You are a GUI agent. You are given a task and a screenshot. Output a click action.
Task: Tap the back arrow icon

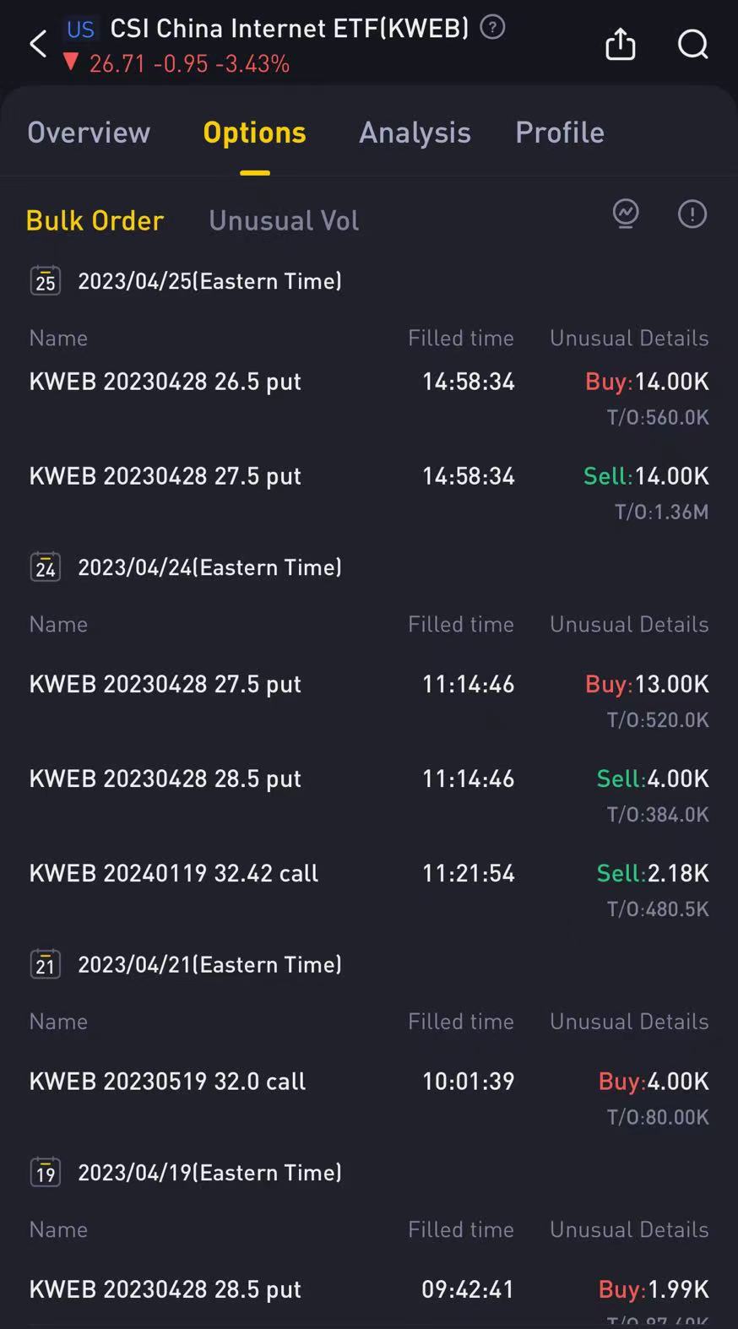click(38, 44)
